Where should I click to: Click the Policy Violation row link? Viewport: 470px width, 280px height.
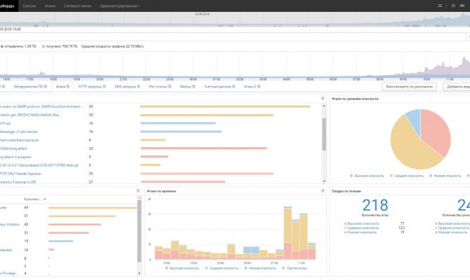(10, 225)
